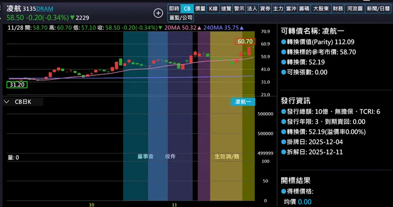The width and height of the screenshot is (393, 207).
Task: Click the 發行資訊 section heading
Action: click(295, 101)
